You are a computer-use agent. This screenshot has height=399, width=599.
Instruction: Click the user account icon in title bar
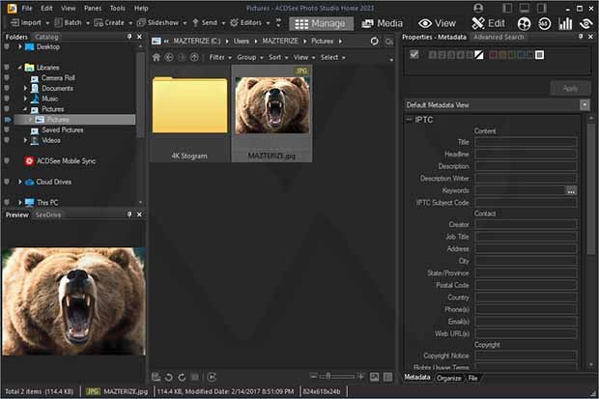(478, 8)
